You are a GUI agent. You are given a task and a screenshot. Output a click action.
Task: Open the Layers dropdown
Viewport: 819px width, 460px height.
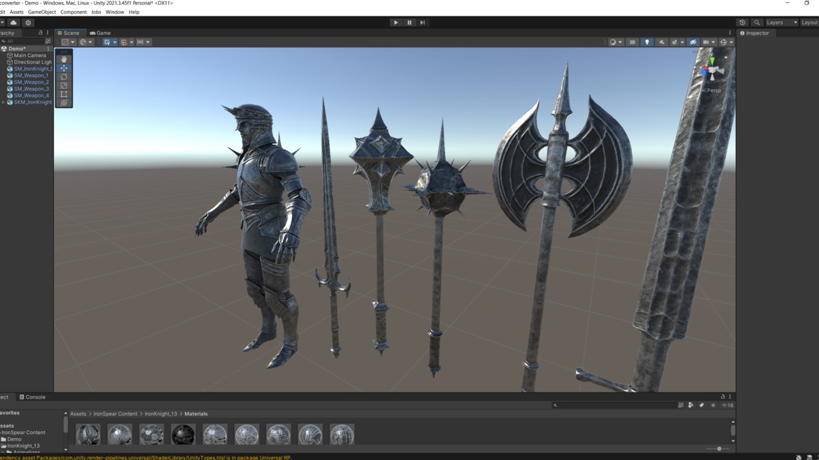click(781, 22)
